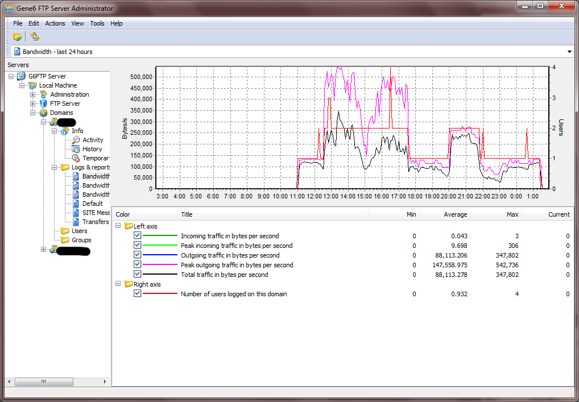Open the Actions menu
Image resolution: width=579 pixels, height=402 pixels.
point(55,23)
